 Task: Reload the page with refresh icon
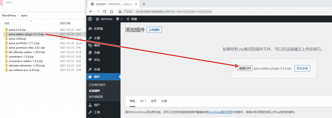tap(105, 12)
